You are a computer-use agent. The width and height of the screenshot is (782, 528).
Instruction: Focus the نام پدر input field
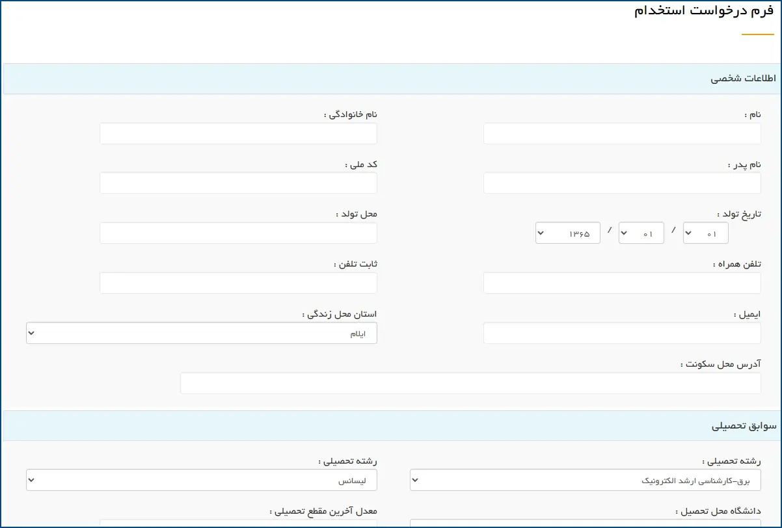tap(622, 183)
